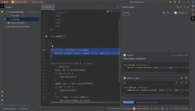195x111 pixels.
Task: Click the yellow warnings indicator in editor
Action: (x=108, y=11)
